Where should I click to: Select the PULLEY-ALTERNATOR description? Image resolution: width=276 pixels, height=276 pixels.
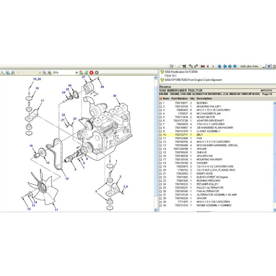pyautogui.click(x=210, y=188)
